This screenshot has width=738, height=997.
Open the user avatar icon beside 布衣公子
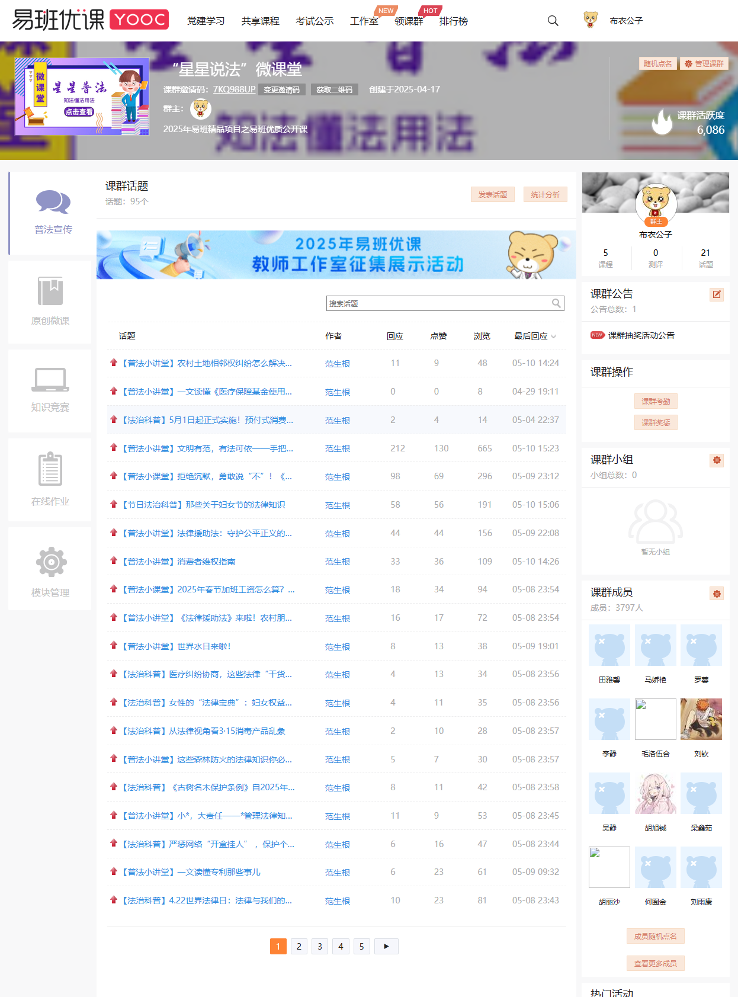coord(591,20)
